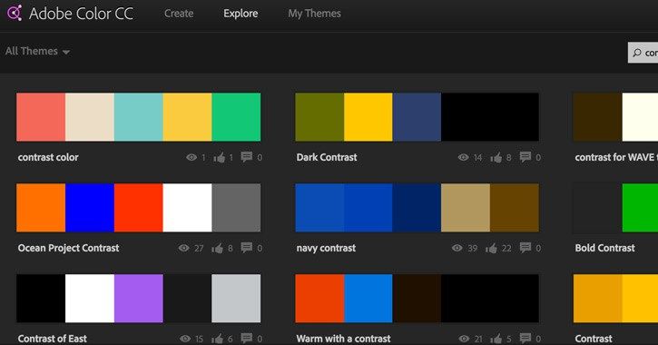
Task: Select teal swatch in contrast color theme
Action: (139, 117)
